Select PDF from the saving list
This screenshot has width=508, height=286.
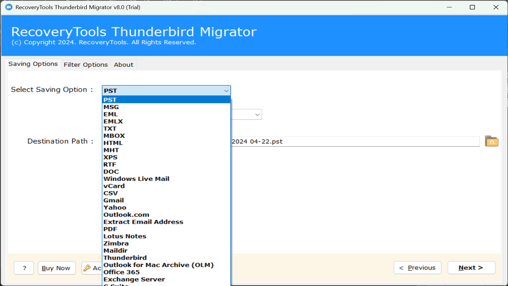coord(166,229)
